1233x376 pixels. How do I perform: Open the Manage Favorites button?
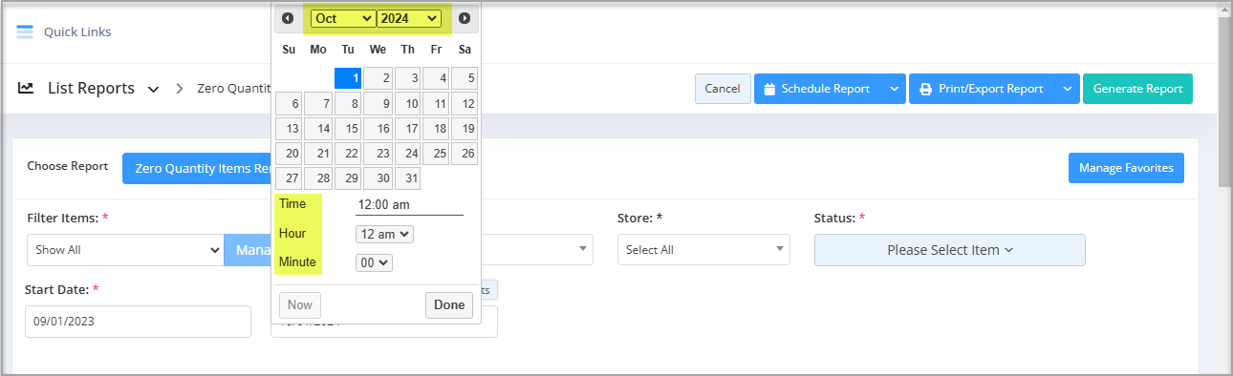click(x=1126, y=168)
